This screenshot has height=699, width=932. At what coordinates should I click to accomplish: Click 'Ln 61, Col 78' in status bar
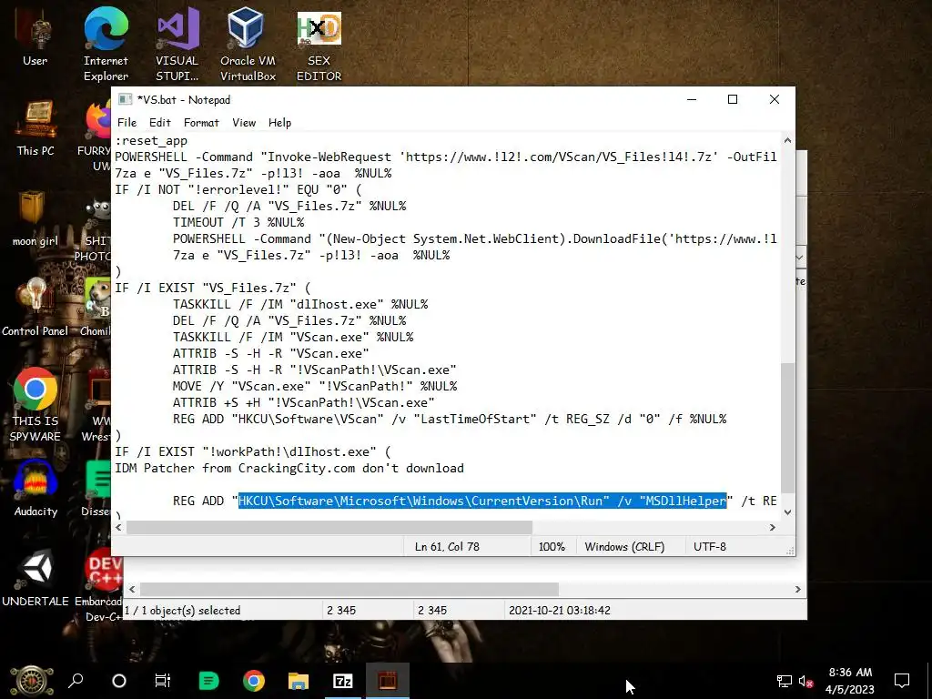click(x=447, y=547)
